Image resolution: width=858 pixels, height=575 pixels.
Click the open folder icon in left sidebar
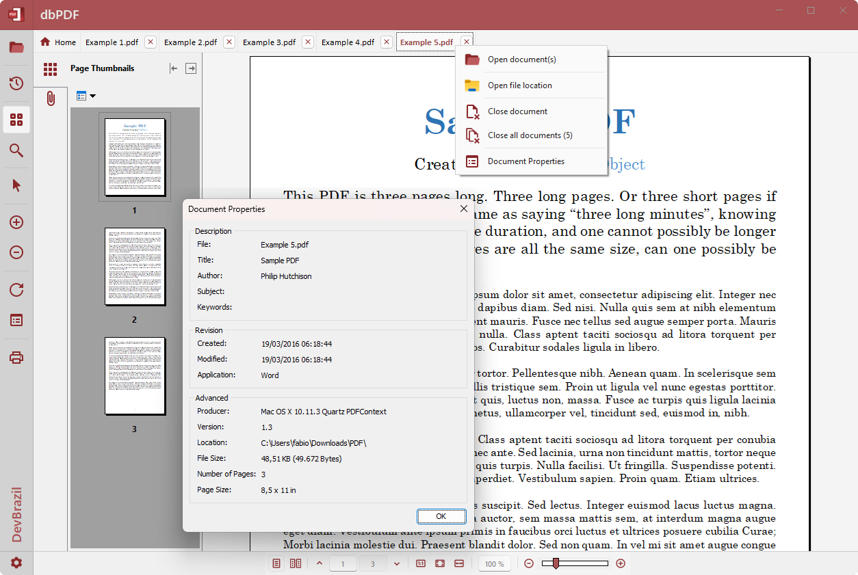click(x=16, y=47)
